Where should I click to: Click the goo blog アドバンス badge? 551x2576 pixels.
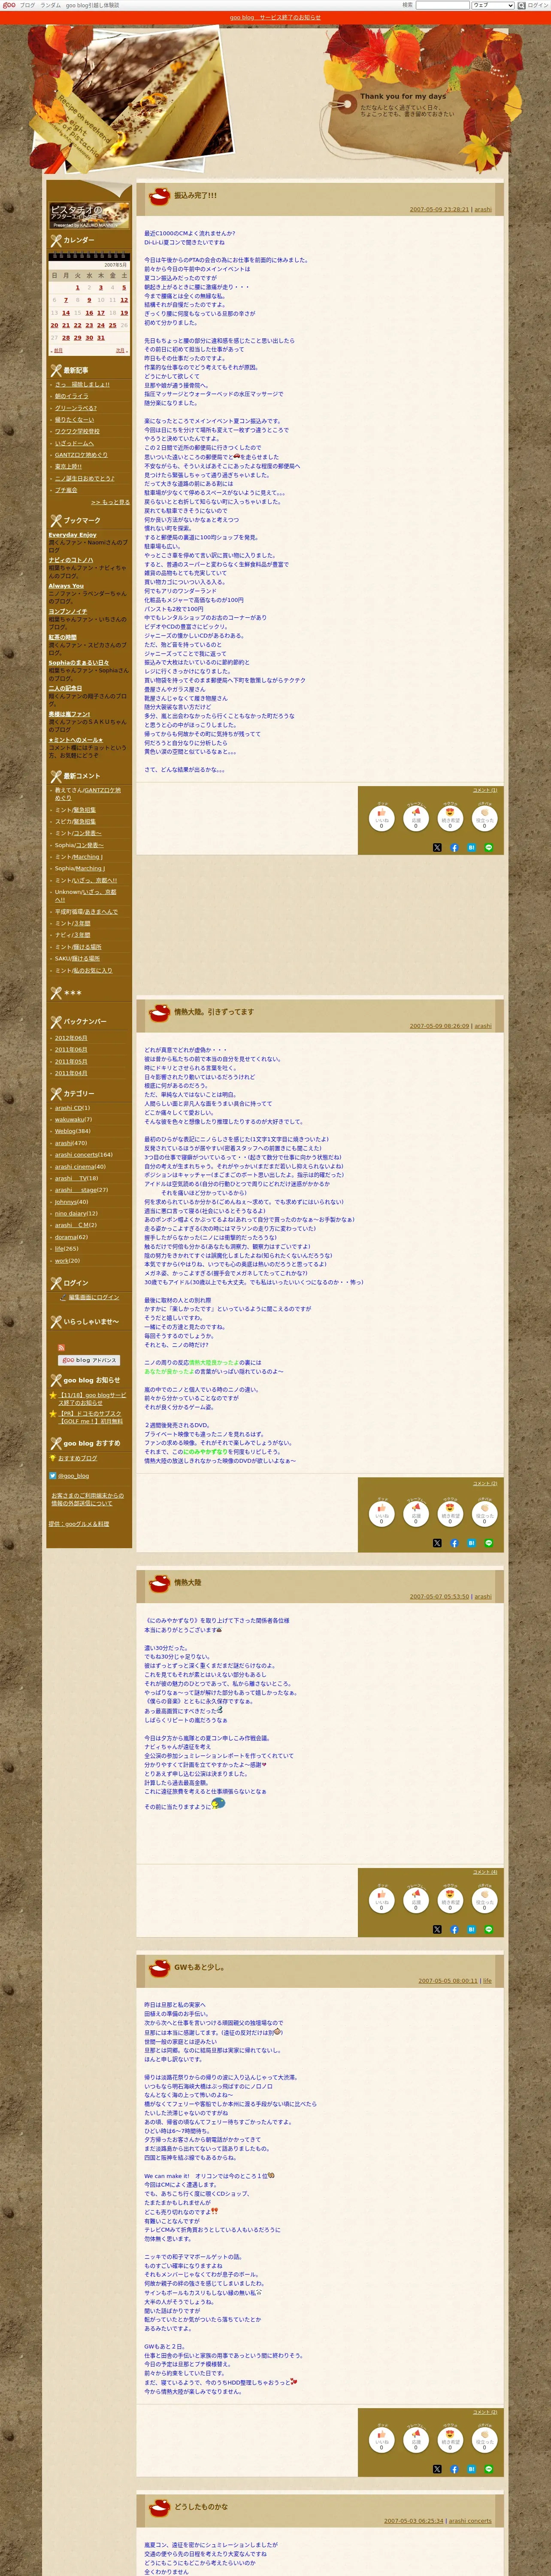click(89, 1360)
